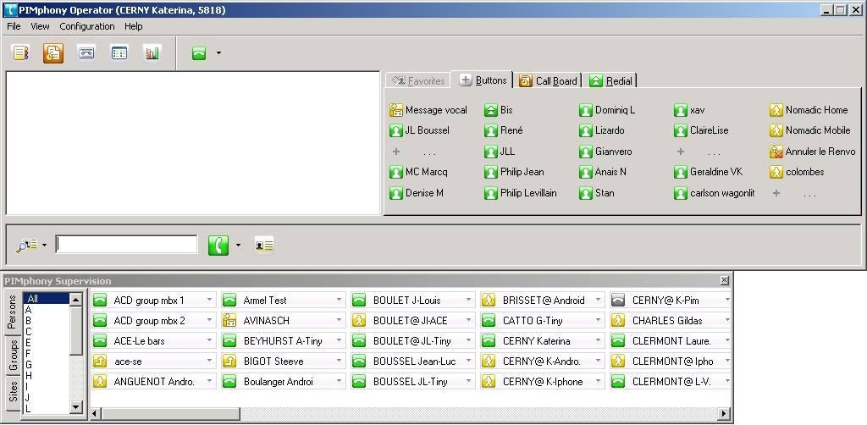Switch to the Favorites tab
Image resolution: width=867 pixels, height=425 pixels.
pos(418,80)
